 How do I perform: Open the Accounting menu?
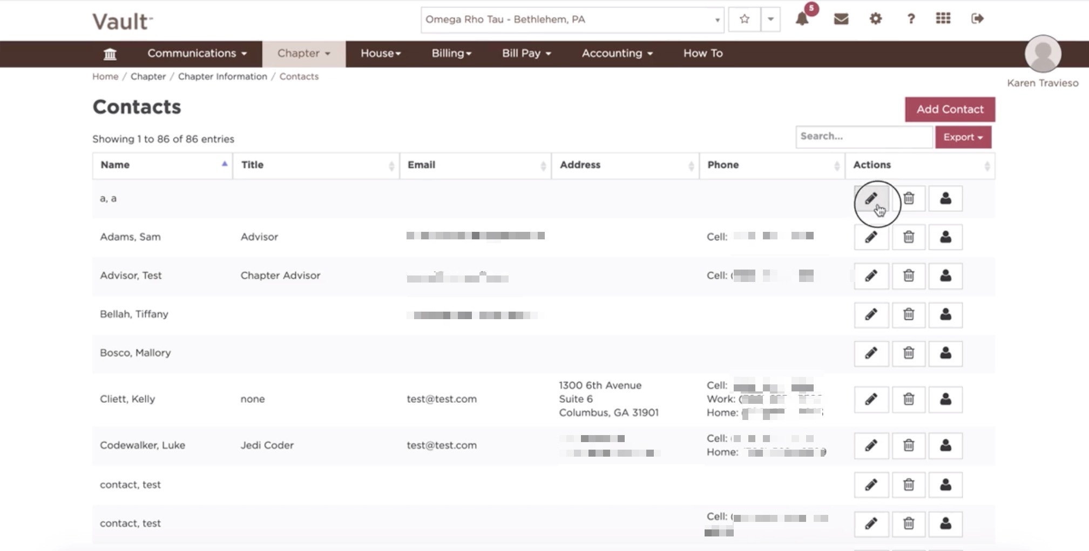pos(617,53)
